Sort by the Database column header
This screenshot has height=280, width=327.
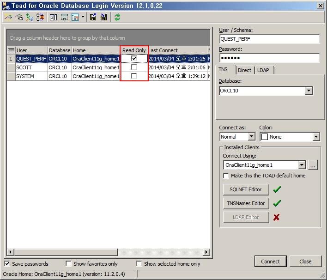pyautogui.click(x=60, y=50)
